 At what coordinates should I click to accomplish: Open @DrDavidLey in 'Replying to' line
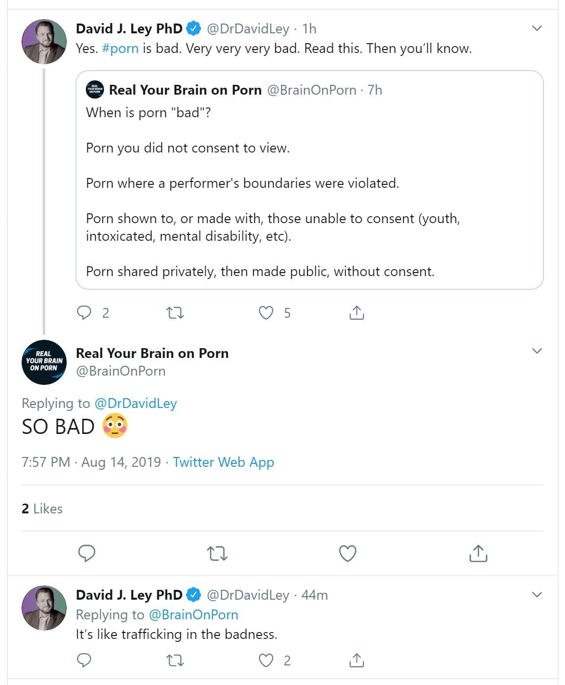coord(135,403)
